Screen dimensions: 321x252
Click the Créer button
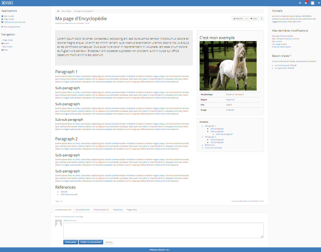coord(254,19)
